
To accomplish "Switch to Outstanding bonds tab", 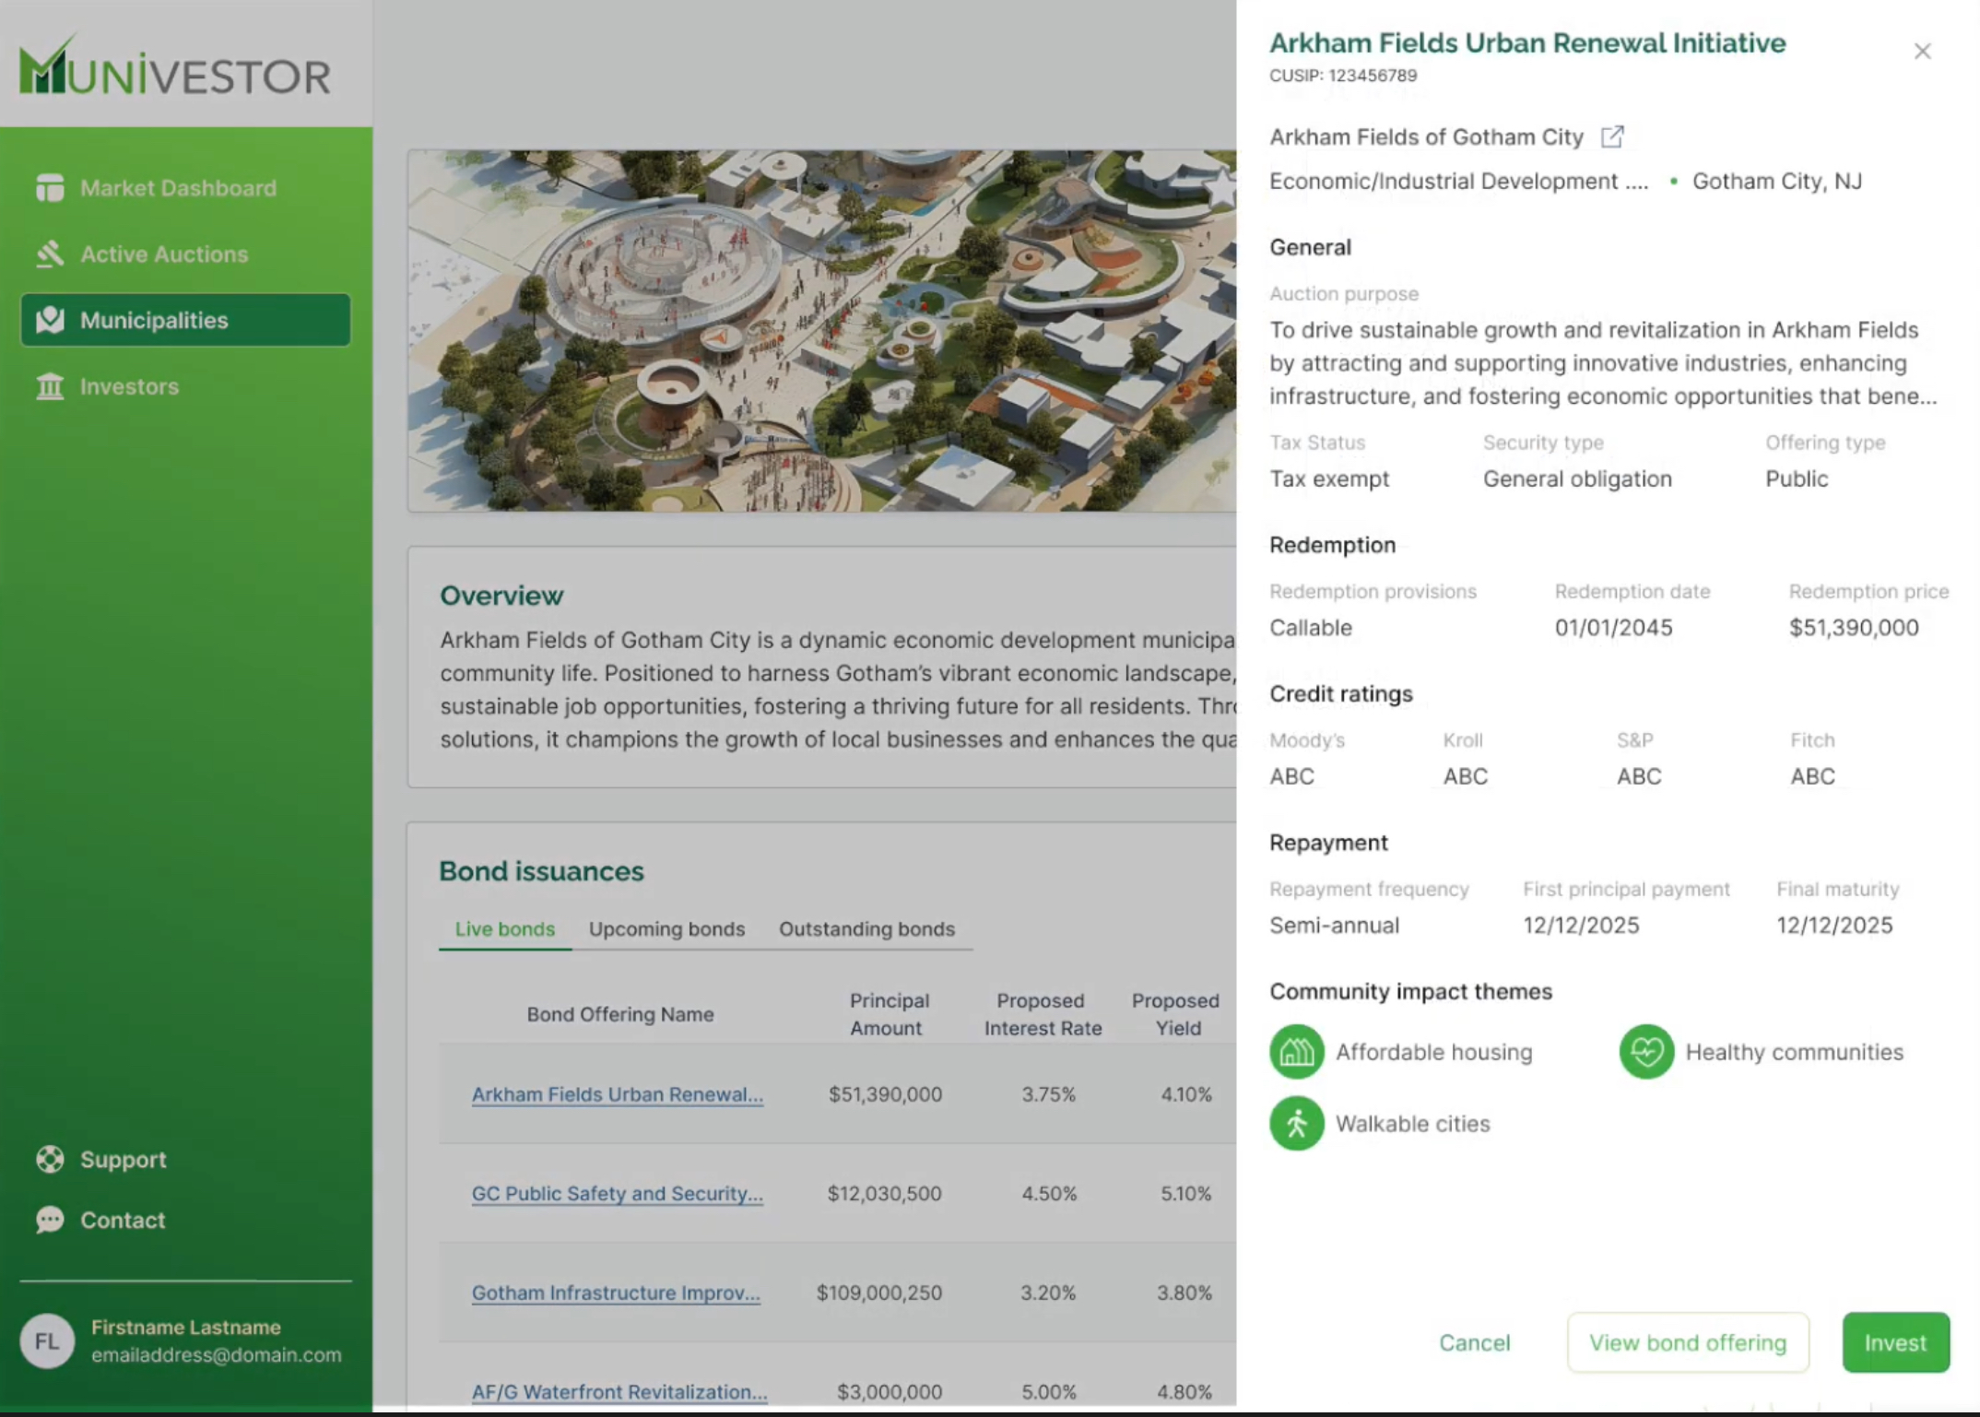I will pos(866,929).
